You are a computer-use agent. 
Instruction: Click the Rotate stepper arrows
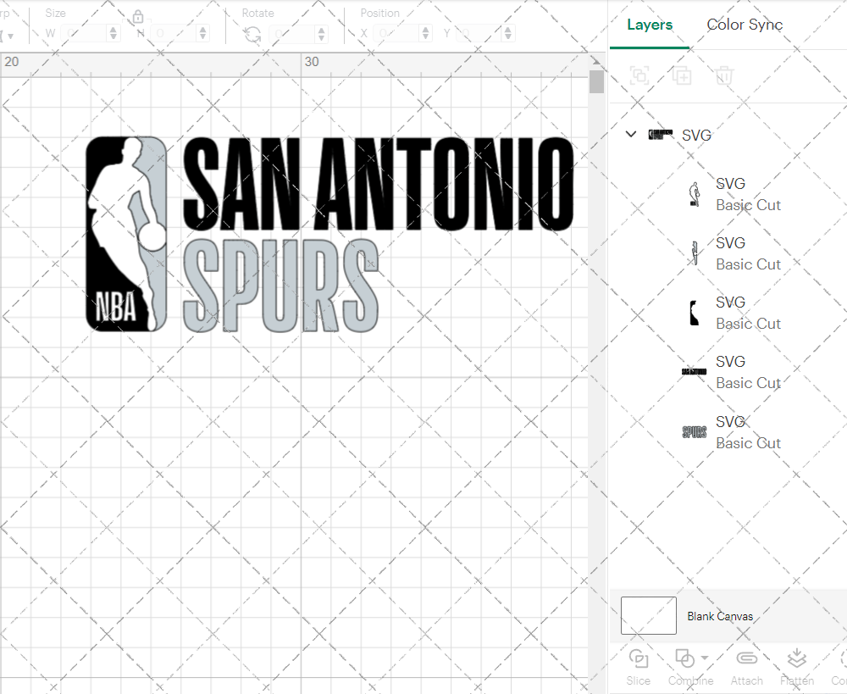point(322,34)
